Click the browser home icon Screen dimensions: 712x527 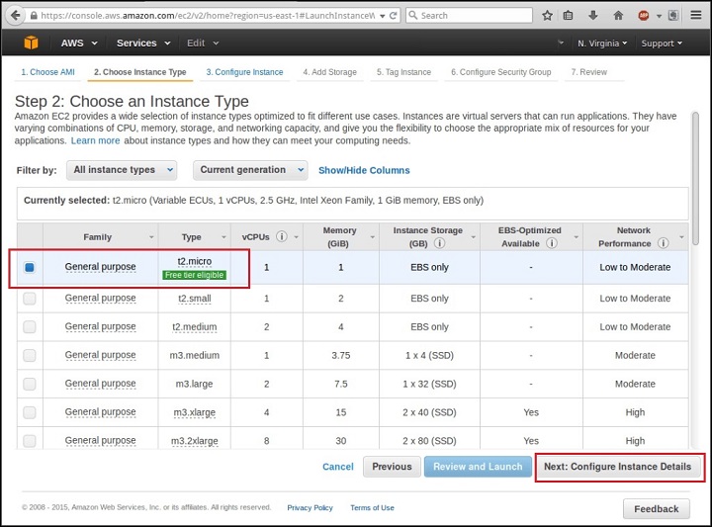click(618, 16)
